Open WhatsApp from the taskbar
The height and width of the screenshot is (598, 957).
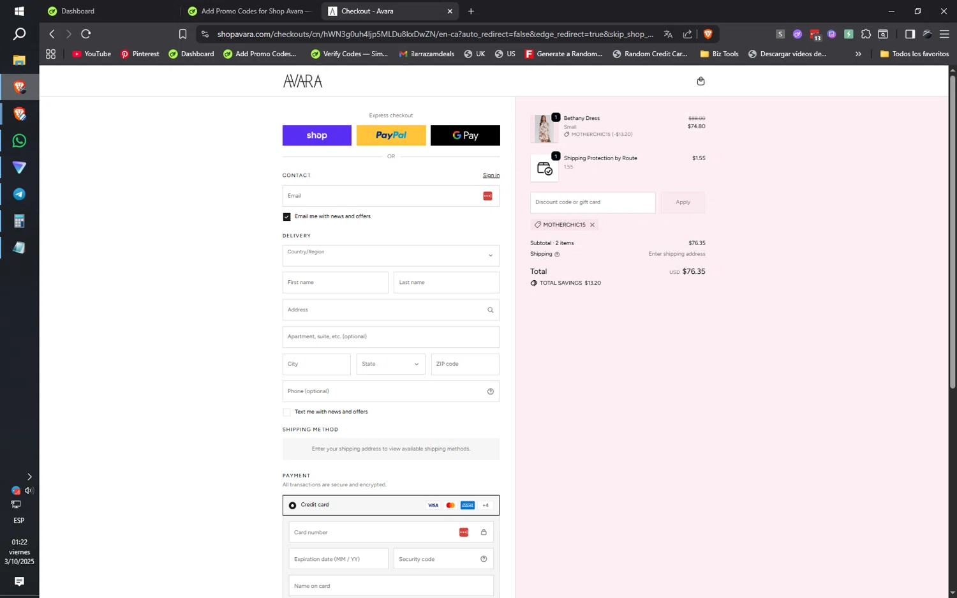[19, 140]
